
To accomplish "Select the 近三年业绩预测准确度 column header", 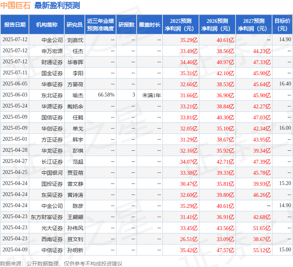I will (100, 25).
